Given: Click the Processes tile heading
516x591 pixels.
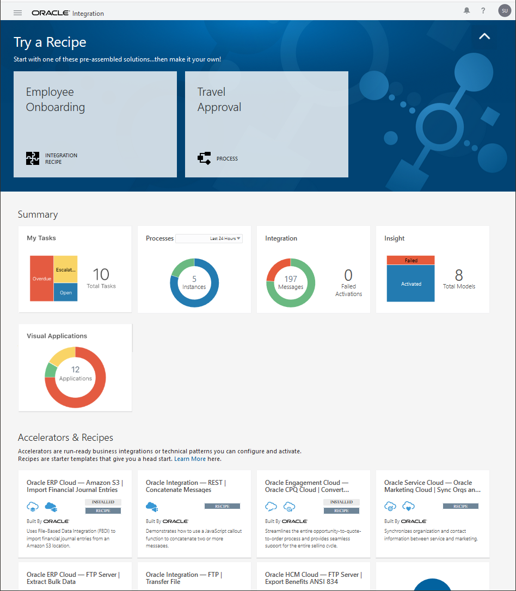Looking at the screenshot, I should coord(159,238).
